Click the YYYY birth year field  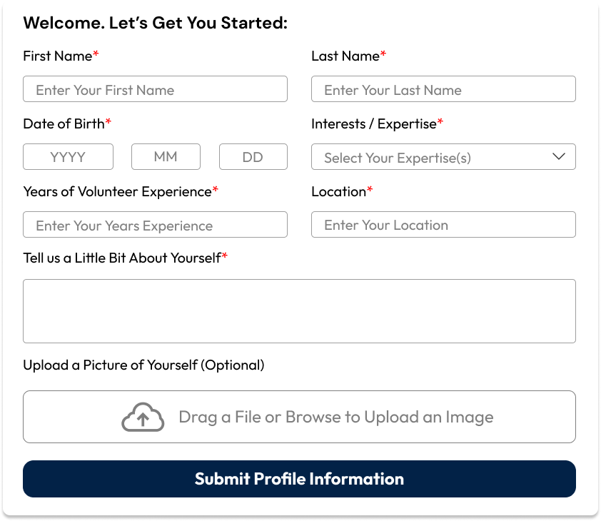click(69, 157)
